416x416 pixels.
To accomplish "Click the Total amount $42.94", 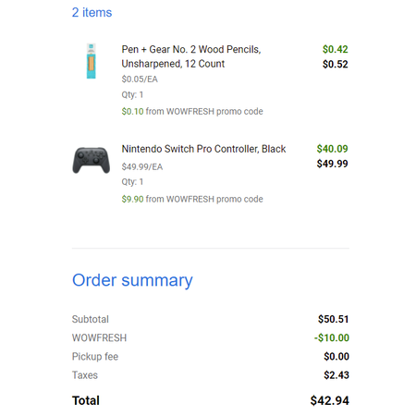I will (330, 400).
